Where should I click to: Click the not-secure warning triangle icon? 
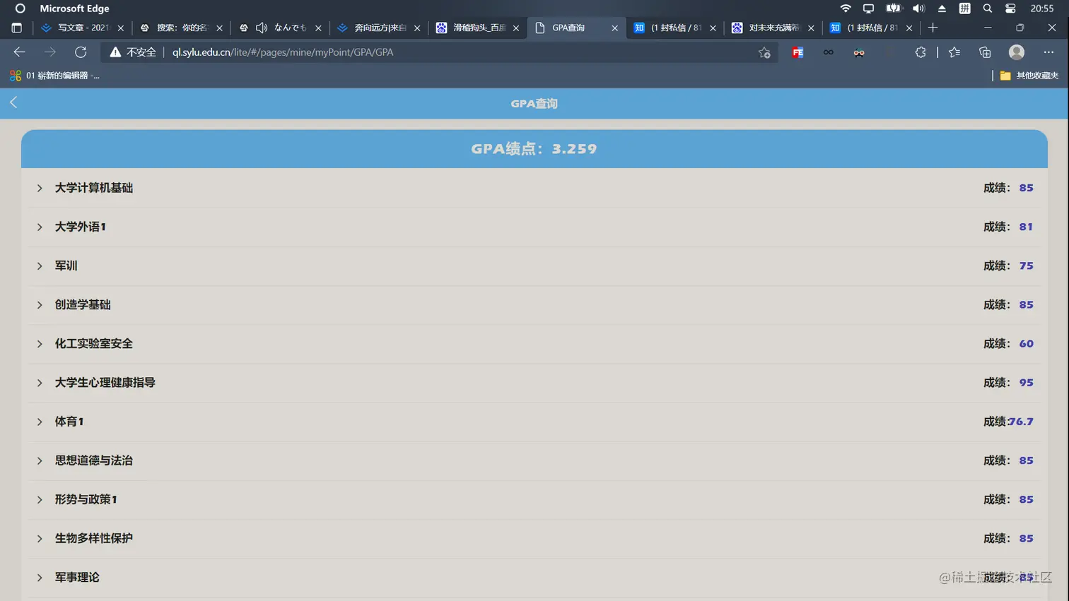coord(115,52)
